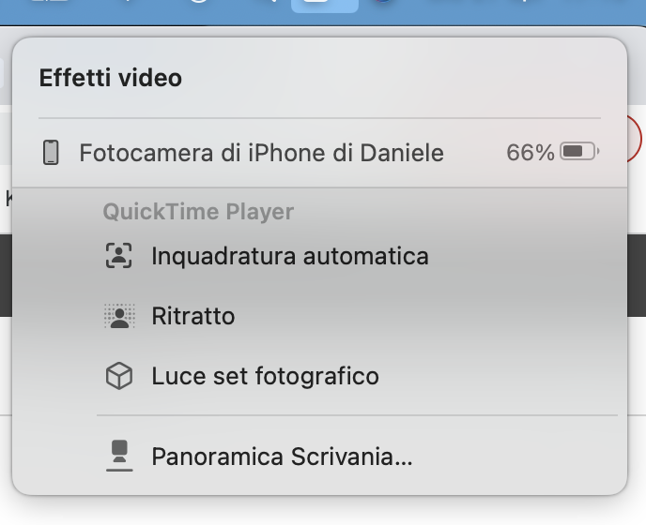This screenshot has height=525, width=646.
Task: Click the red circular button behind the popup
Action: (636, 141)
